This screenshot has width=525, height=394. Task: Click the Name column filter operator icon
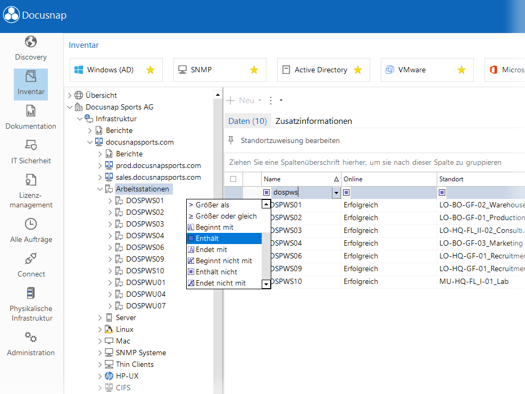tap(266, 192)
